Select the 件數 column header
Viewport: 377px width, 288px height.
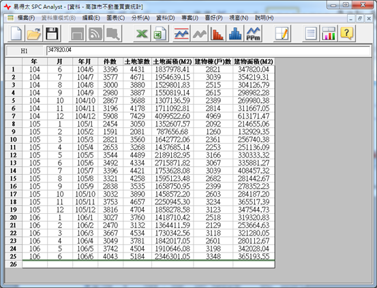110,62
